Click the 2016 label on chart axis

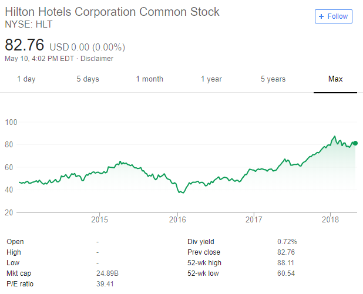tap(177, 219)
